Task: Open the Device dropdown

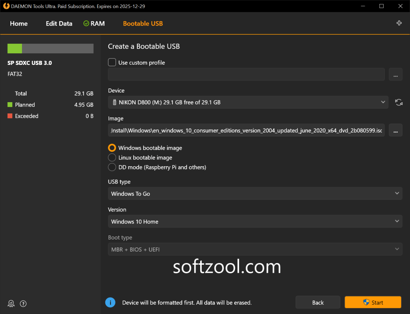Action: 247,102
